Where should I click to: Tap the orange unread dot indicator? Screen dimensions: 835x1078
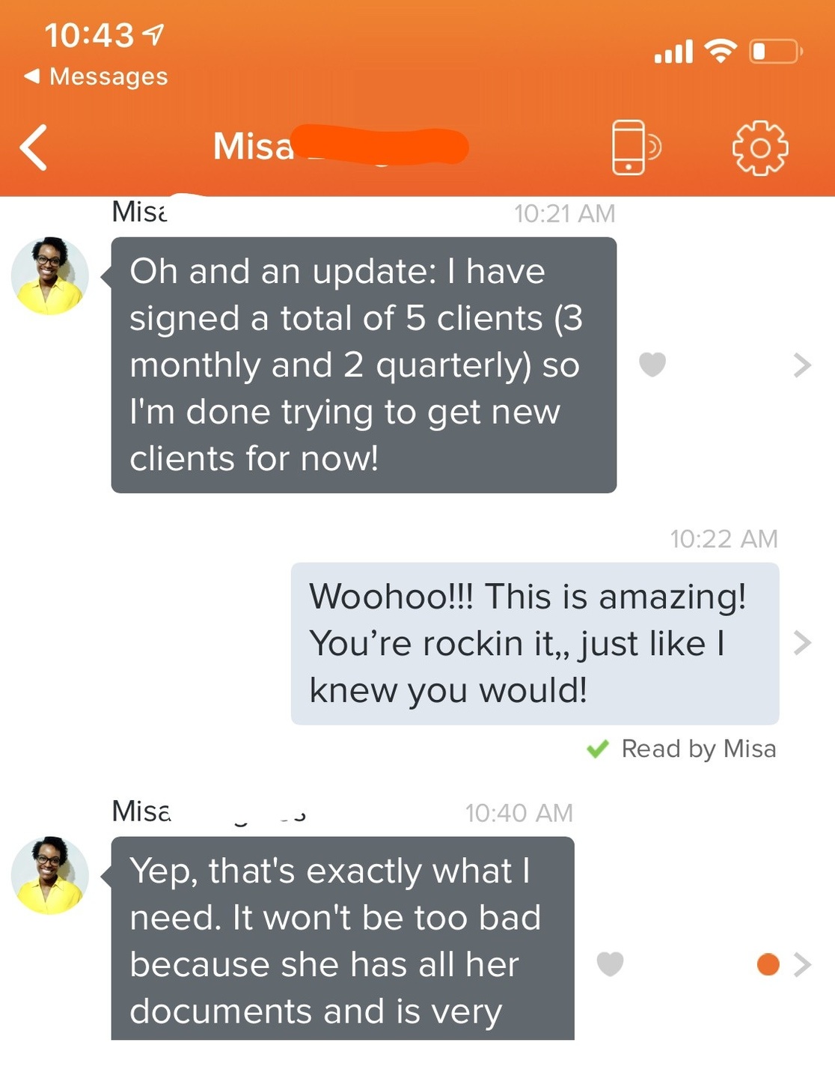(768, 964)
